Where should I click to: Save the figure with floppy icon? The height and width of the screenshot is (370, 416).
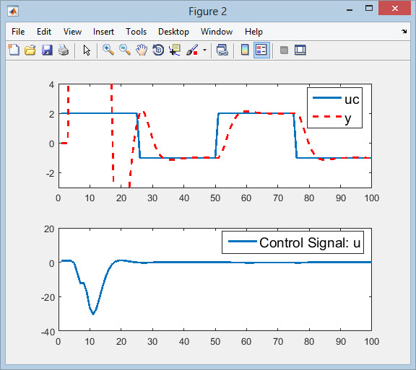47,50
